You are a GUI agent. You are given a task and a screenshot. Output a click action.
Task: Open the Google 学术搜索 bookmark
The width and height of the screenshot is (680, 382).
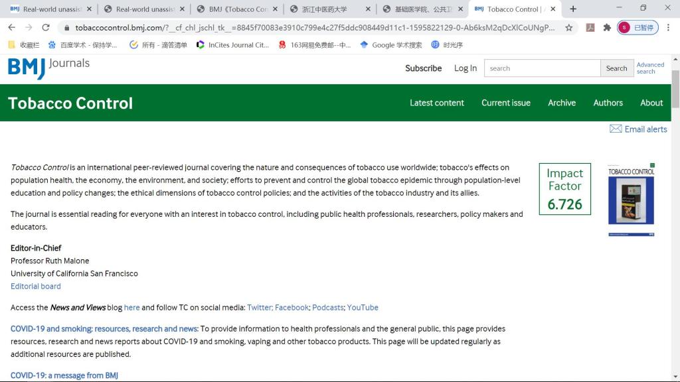(390, 45)
